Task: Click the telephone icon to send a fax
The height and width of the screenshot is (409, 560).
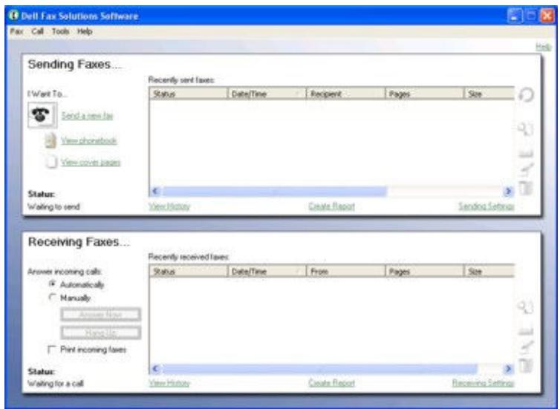Action: click(42, 115)
